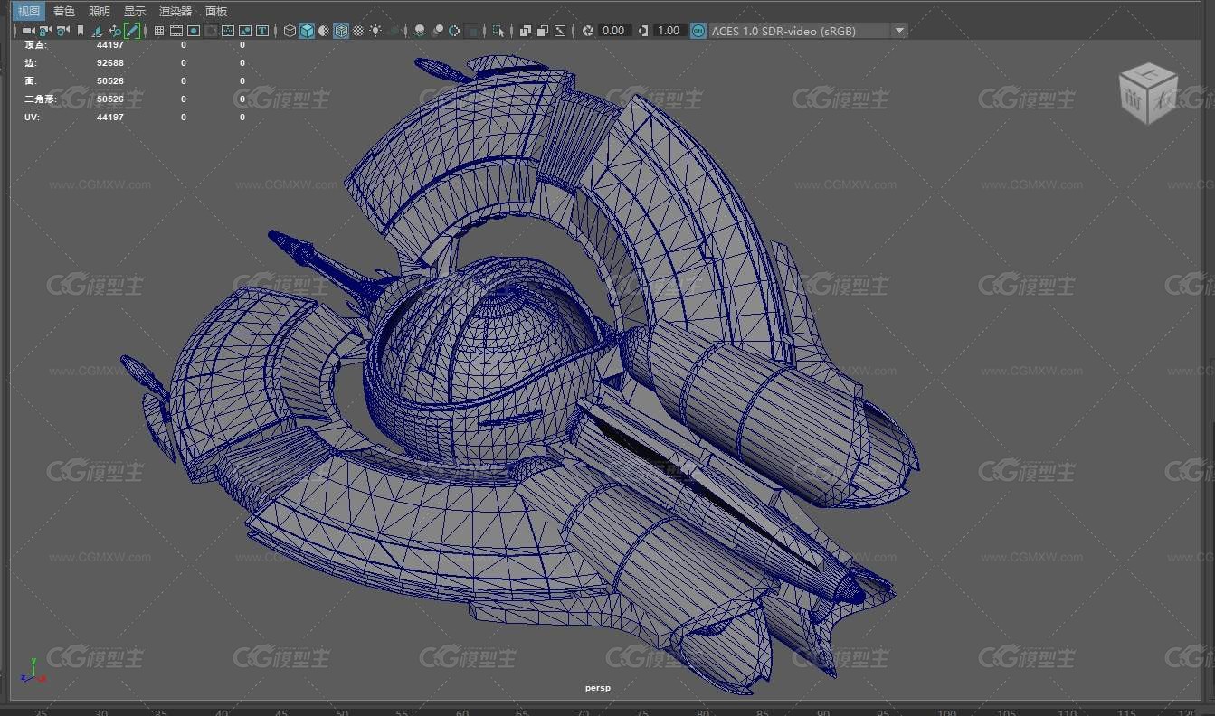Open the 视图 (View) panel menu
This screenshot has width=1215, height=716.
pyautogui.click(x=30, y=11)
